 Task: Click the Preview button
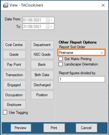(21, 128)
